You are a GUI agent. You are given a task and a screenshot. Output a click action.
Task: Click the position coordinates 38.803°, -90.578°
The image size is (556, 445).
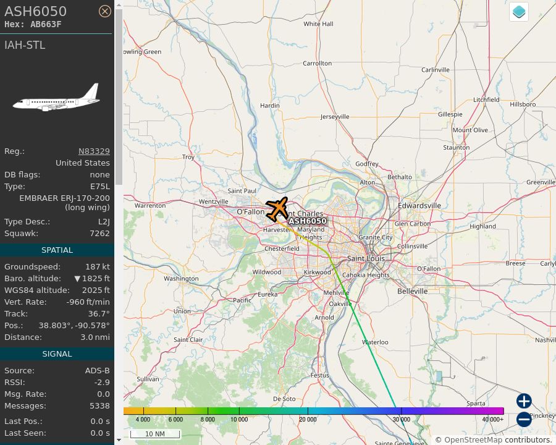(74, 325)
